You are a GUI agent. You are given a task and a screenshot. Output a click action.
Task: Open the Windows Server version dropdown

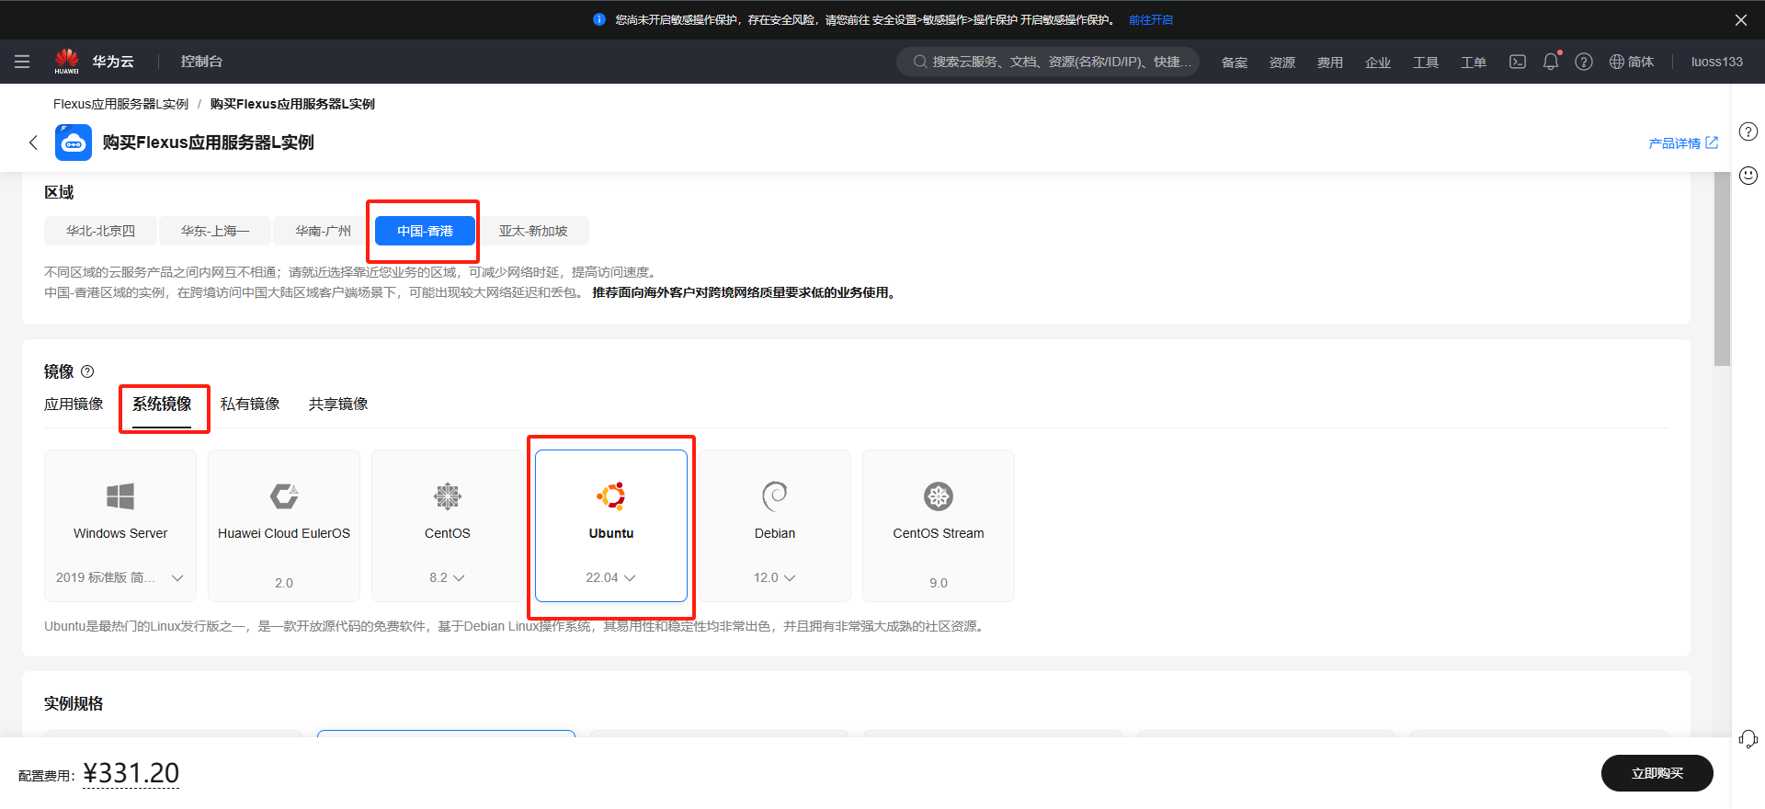pos(120,577)
